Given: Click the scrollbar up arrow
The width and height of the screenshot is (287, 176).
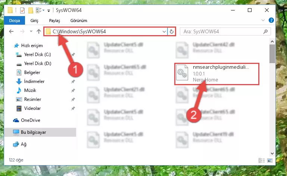Looking at the screenshot, I should [x=272, y=41].
